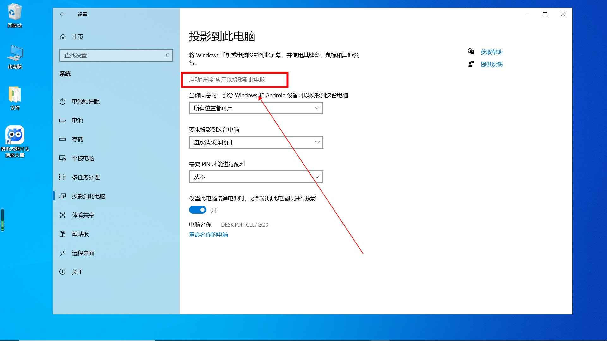Click 启动"连接"应用以投影到此电脑
607x341 pixels.
(x=227, y=80)
